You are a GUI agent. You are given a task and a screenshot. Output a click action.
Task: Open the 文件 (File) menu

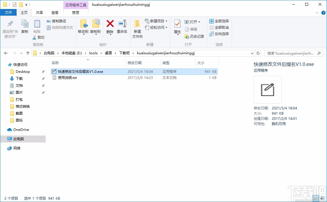[9, 12]
